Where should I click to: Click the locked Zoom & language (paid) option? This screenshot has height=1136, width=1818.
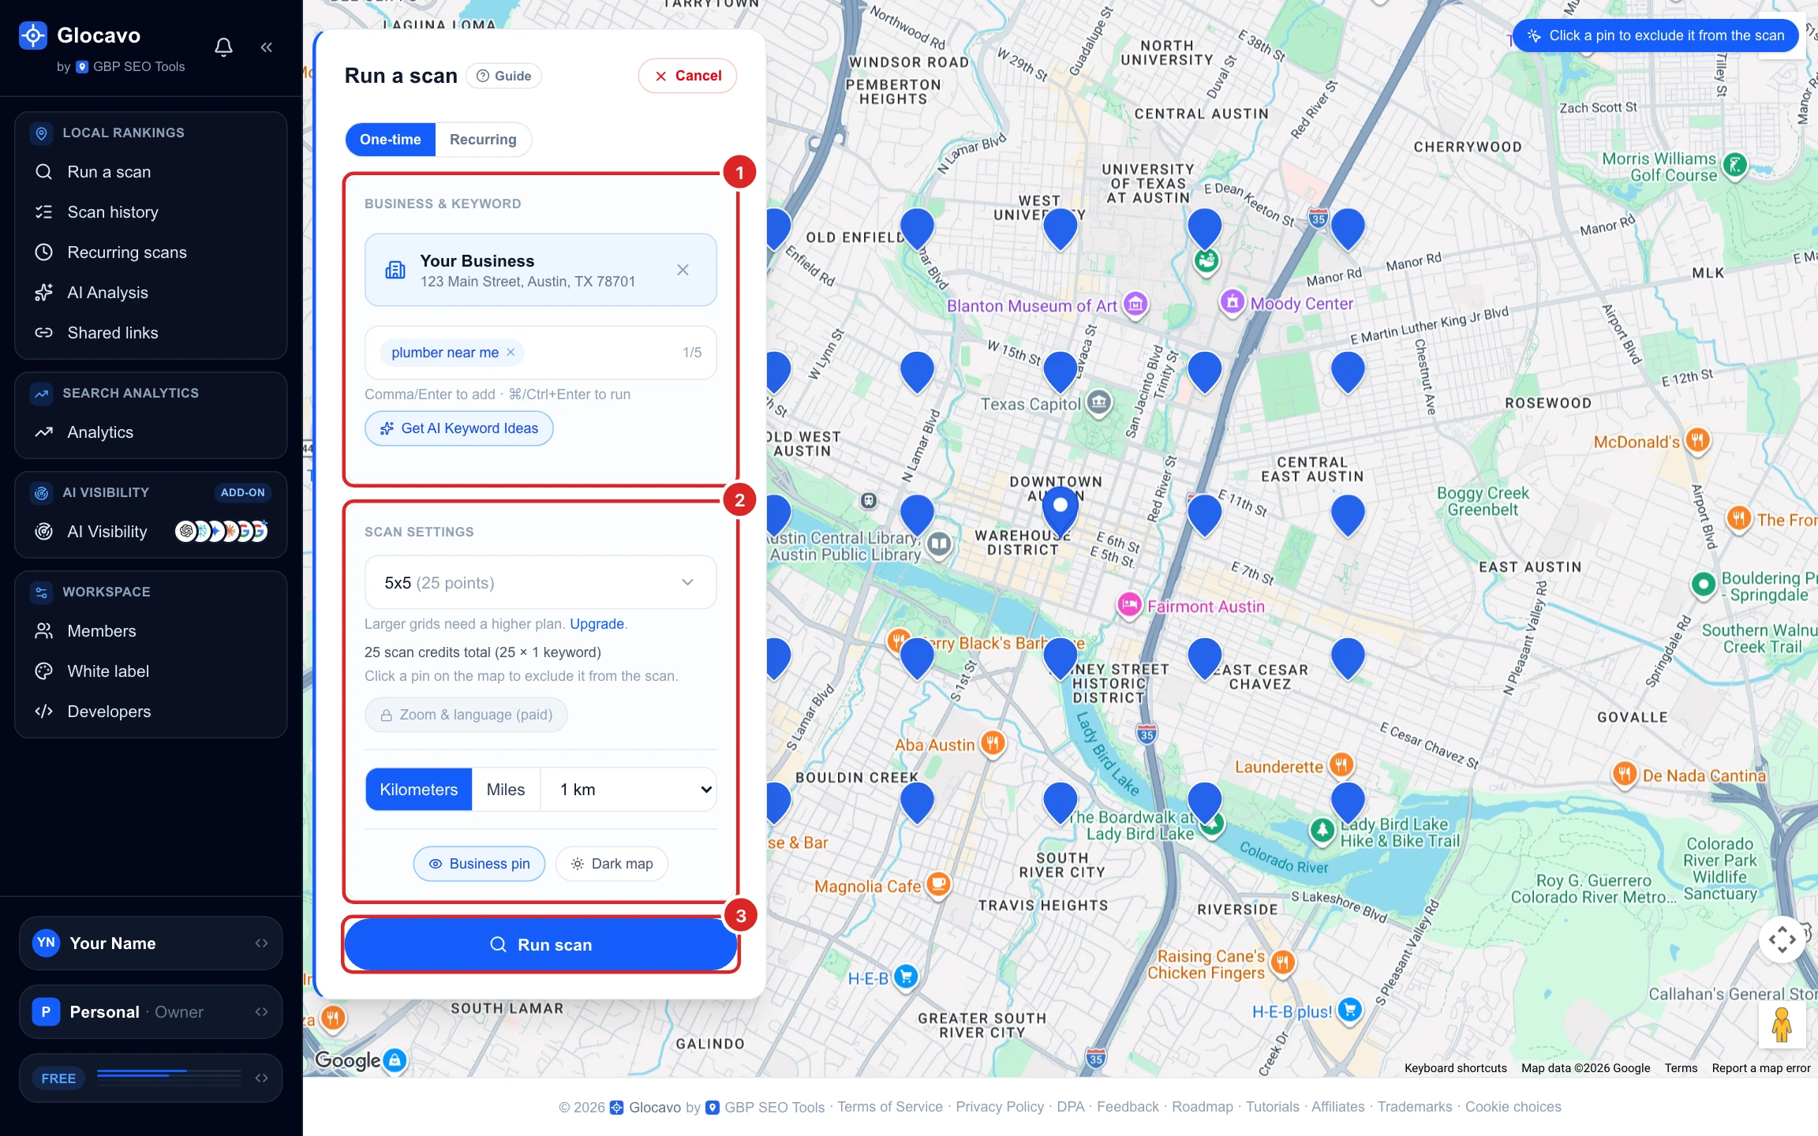[x=466, y=715]
